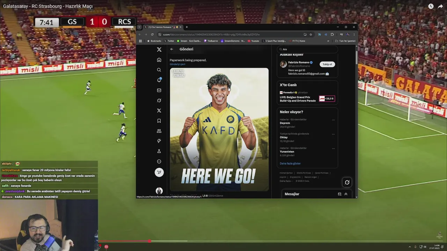This screenshot has width=447, height=251.
Task: Open Bookmarks icon in X sidebar
Action: (159, 121)
